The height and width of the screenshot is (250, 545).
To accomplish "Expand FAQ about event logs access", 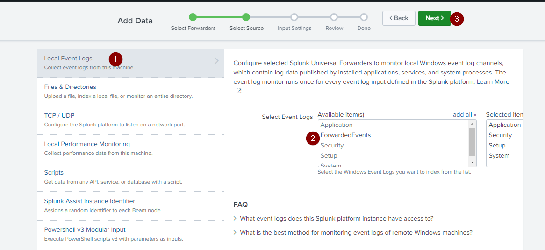I will pos(334,218).
